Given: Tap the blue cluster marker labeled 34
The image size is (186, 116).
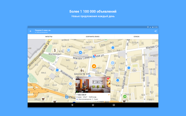Looking at the screenshot, I should tap(81, 53).
